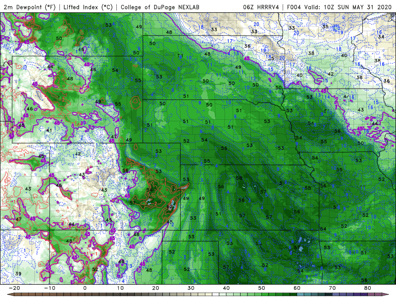This screenshot has height=297, width=396.
Task: Click the '80' label on the color scale
Action: [x=368, y=288]
